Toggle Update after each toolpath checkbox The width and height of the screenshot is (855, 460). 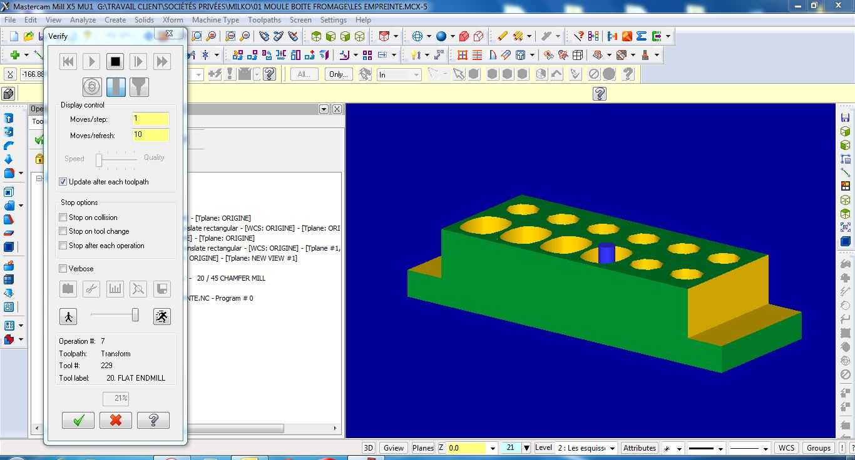coord(63,182)
